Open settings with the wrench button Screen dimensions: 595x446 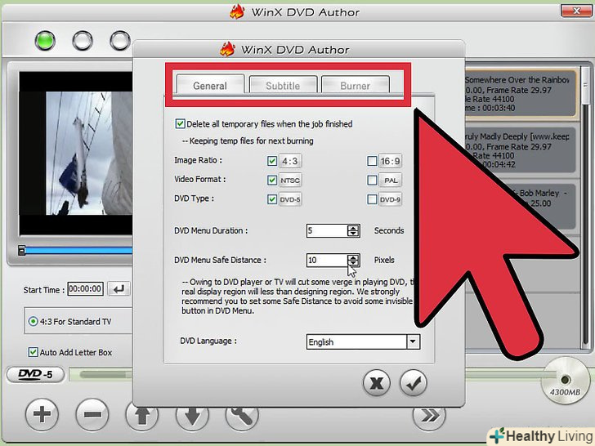242,417
